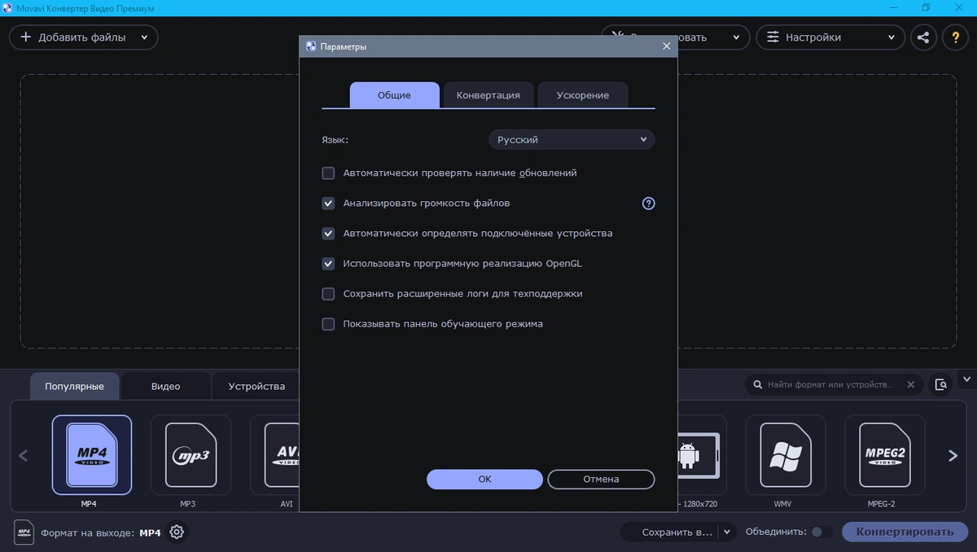Viewport: 977px width, 552px height.
Task: Open the share icon in top toolbar
Action: tap(923, 37)
